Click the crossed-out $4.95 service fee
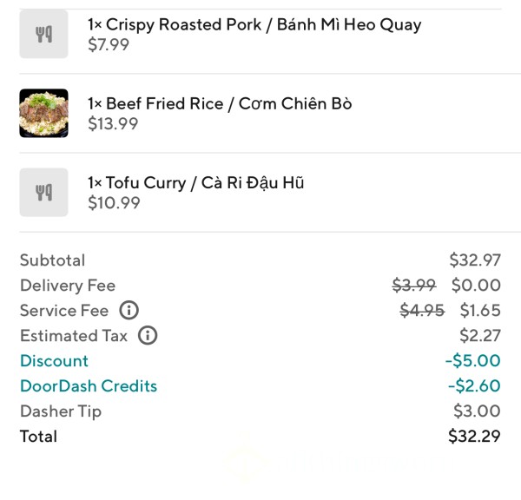Viewport: 521px width, 500px height. click(x=422, y=311)
